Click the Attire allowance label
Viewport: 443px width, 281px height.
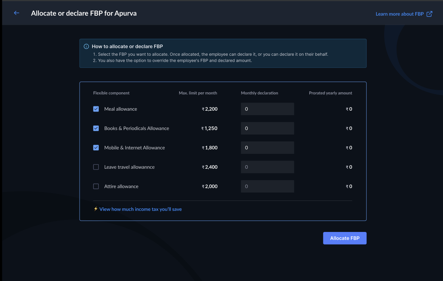121,186
